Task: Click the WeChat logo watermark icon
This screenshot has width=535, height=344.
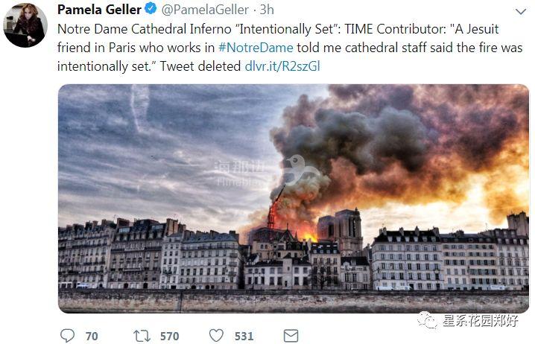Action: click(x=428, y=321)
